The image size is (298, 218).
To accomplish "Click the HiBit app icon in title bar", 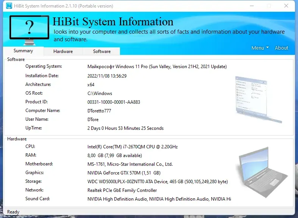I will (9, 6).
